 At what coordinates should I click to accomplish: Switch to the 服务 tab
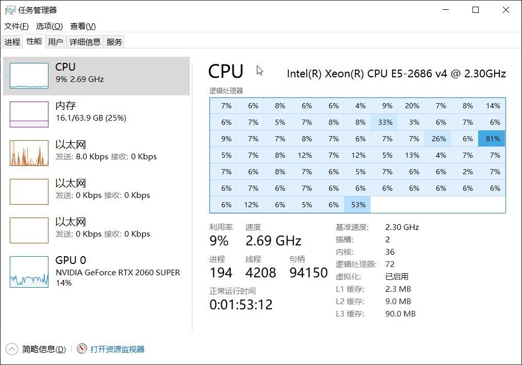[115, 42]
